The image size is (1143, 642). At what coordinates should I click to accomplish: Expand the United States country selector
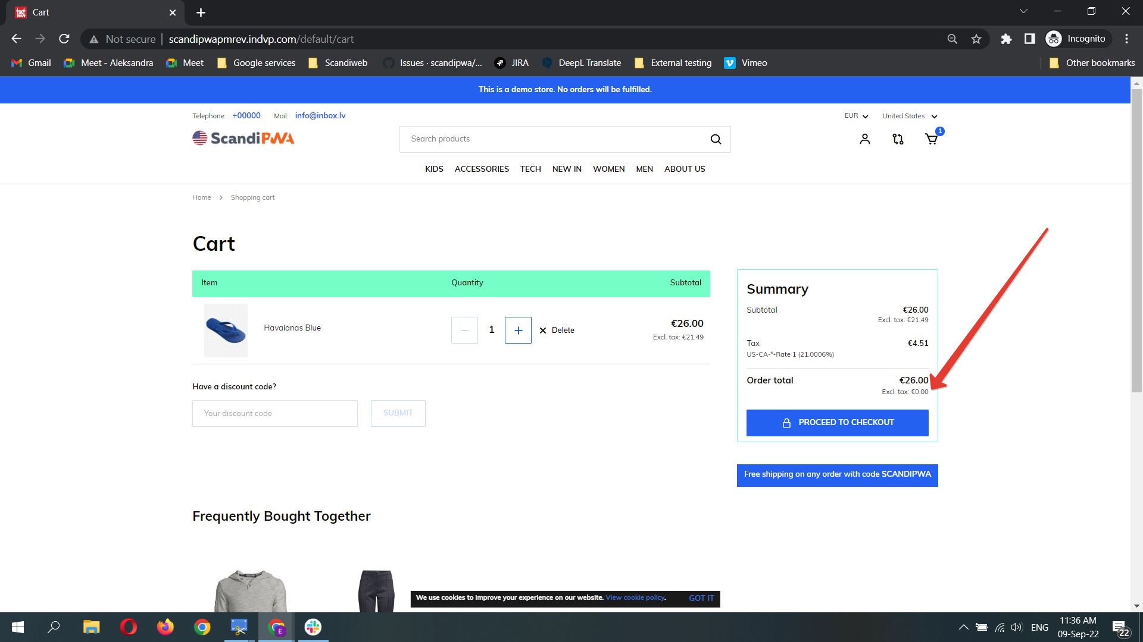click(x=909, y=116)
